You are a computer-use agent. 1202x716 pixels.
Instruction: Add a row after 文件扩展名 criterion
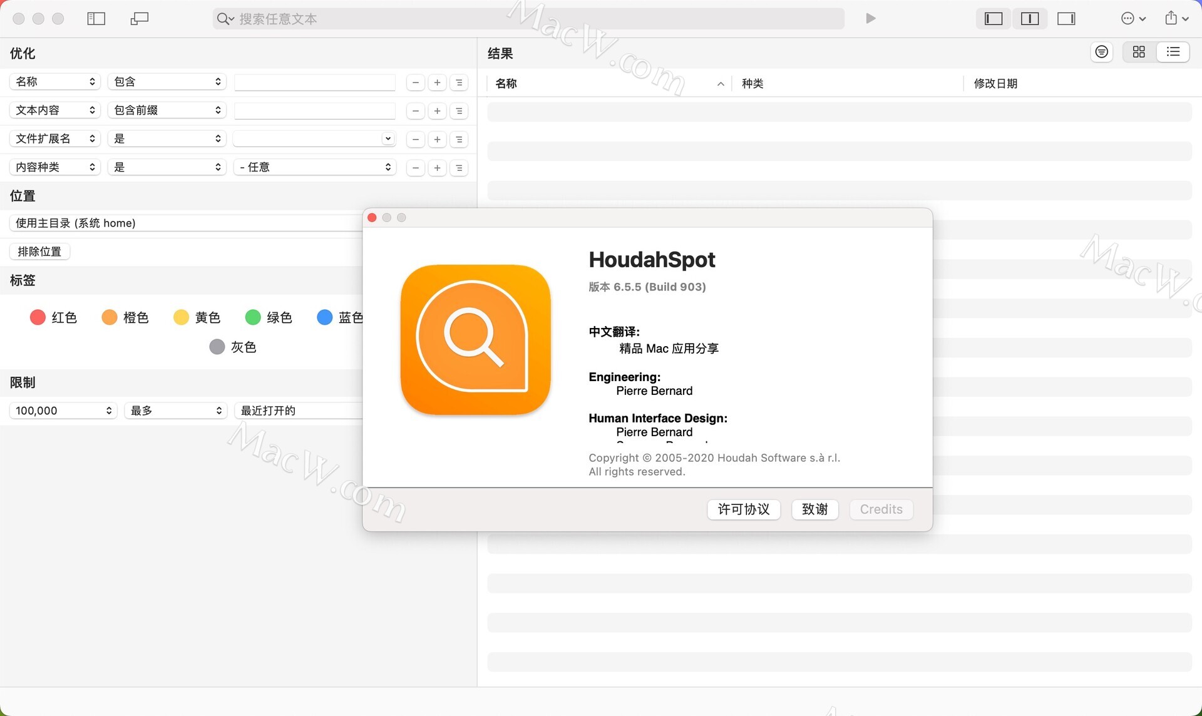point(438,140)
